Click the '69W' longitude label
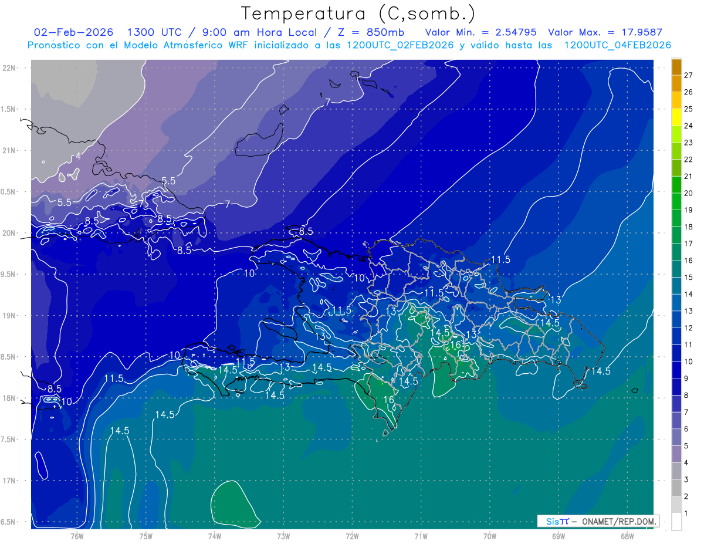This screenshot has height=544, width=704. pos(558,536)
